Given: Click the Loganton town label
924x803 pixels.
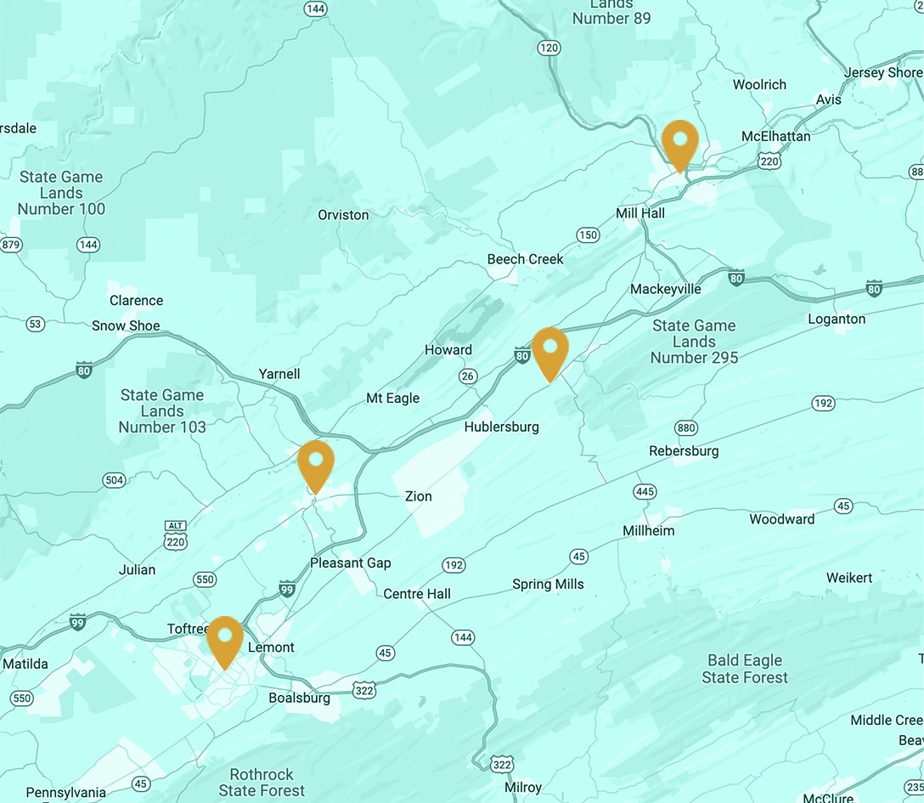Looking at the screenshot, I should tap(837, 319).
